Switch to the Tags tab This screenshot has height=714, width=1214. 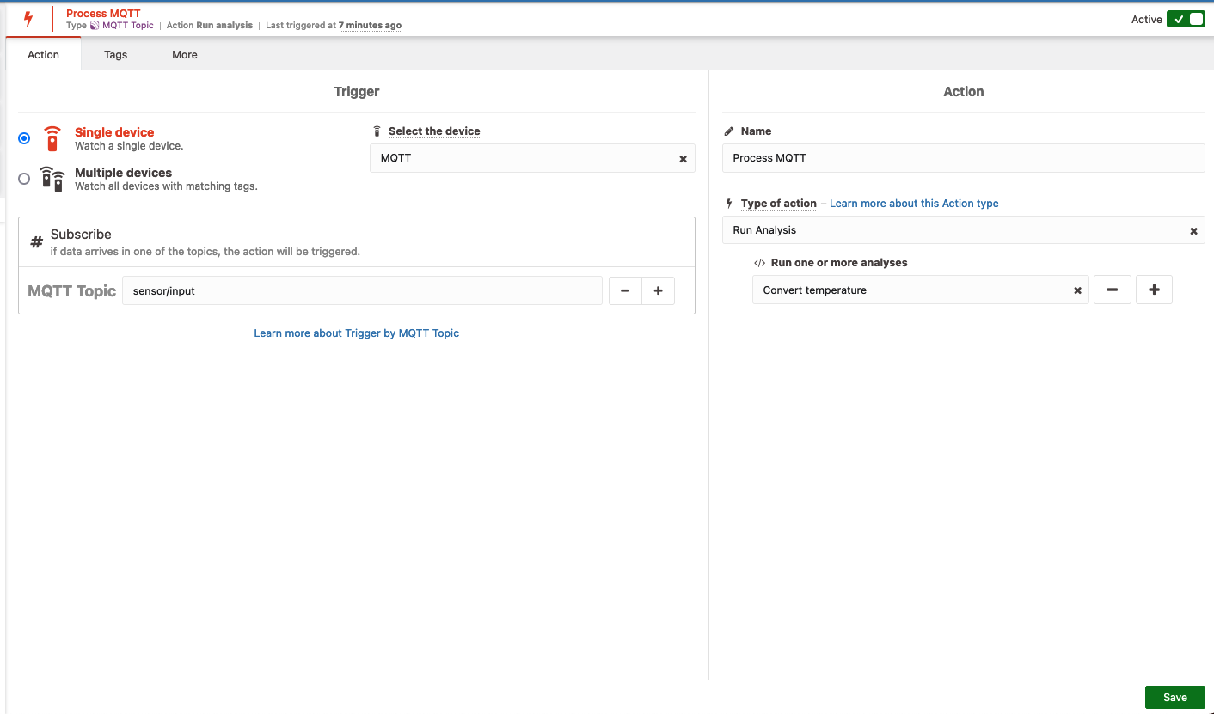(x=115, y=54)
